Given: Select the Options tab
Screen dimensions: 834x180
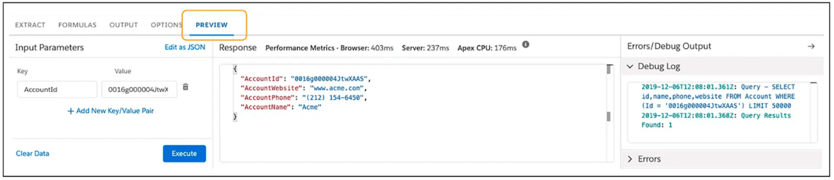Looking at the screenshot, I should point(166,25).
